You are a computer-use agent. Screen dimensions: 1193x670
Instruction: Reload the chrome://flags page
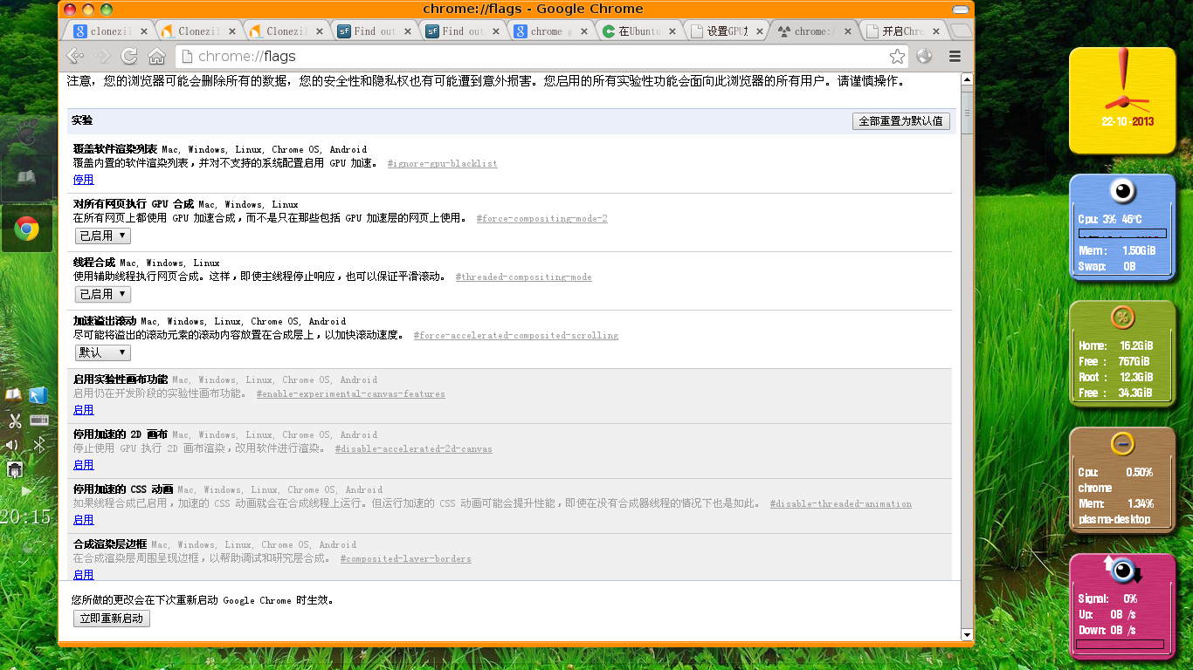click(x=129, y=56)
